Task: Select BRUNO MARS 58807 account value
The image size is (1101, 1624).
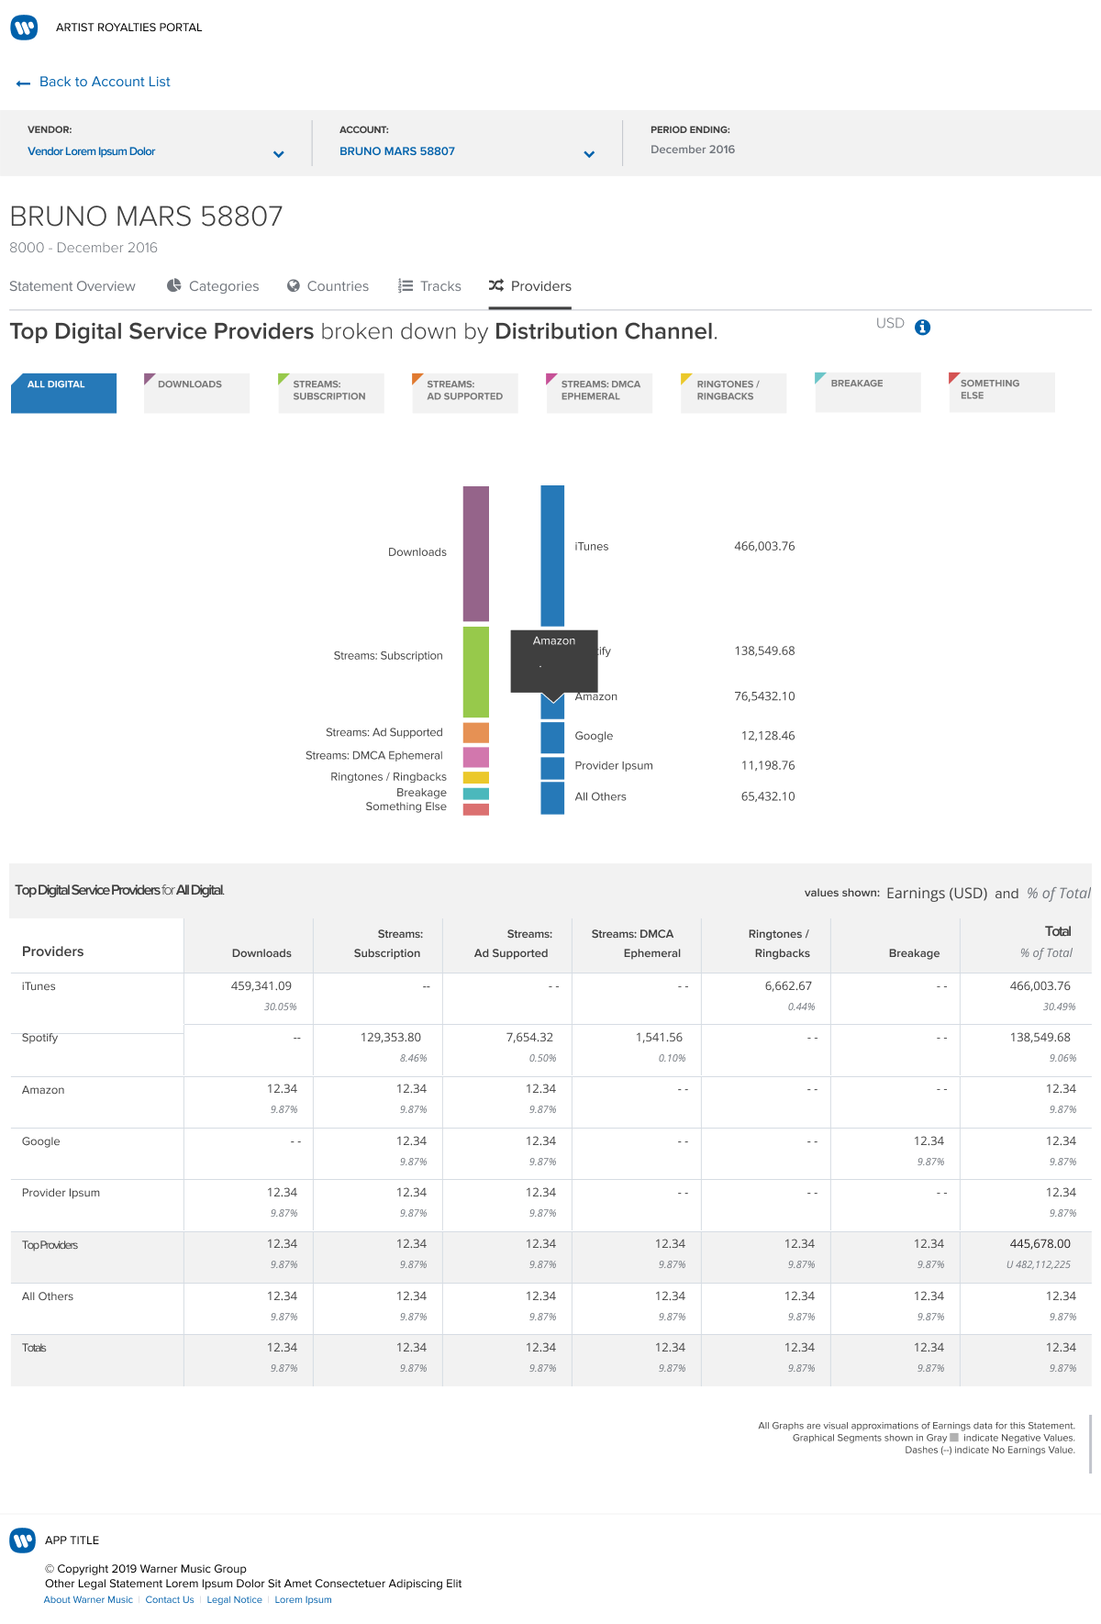Action: click(397, 151)
